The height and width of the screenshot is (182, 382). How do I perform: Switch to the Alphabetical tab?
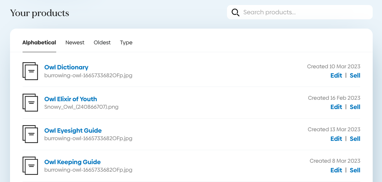click(x=39, y=43)
